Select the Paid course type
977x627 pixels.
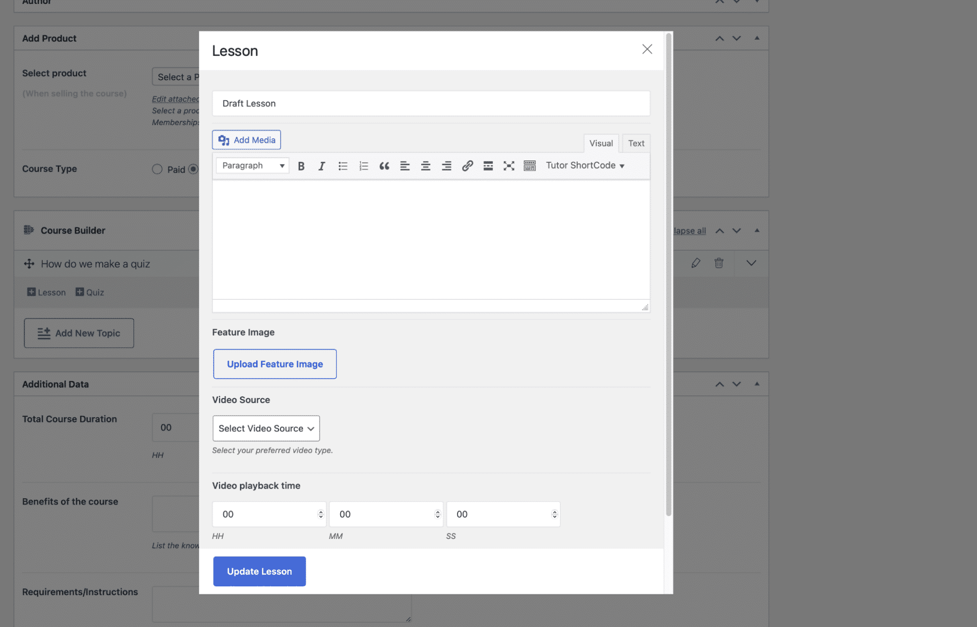pyautogui.click(x=157, y=169)
